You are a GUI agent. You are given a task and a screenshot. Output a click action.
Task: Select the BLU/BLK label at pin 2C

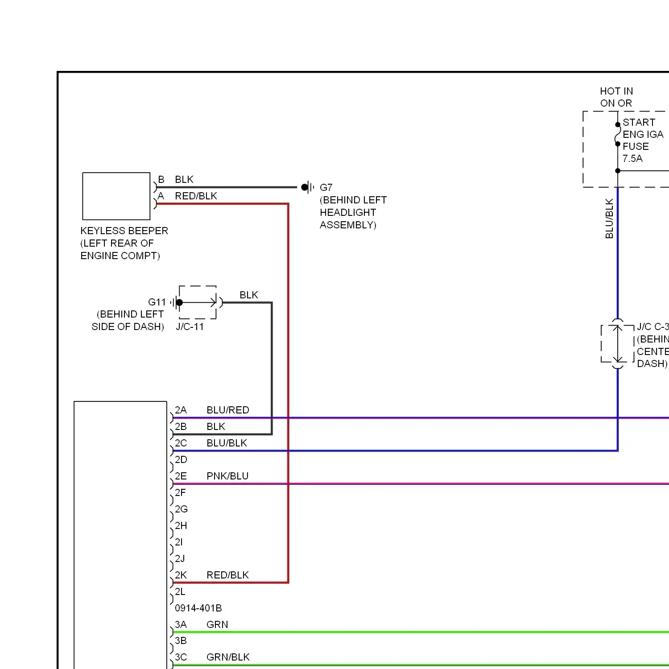[227, 443]
